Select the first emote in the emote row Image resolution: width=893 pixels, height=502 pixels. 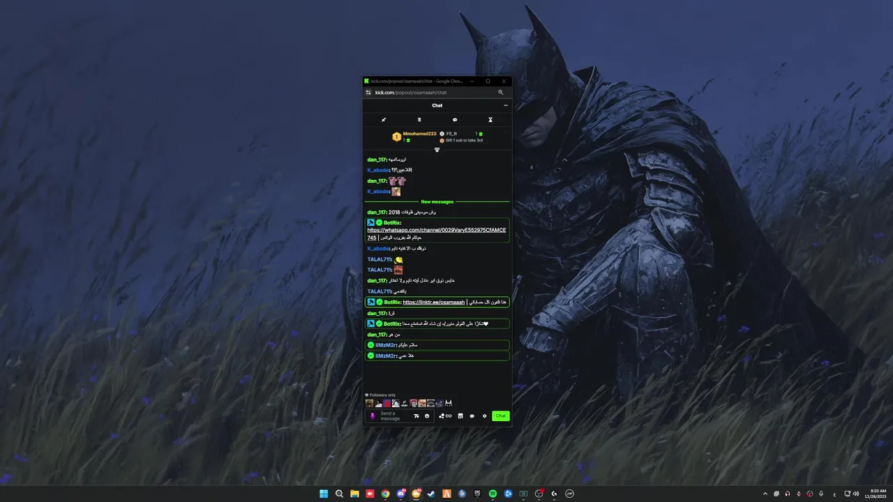(369, 403)
